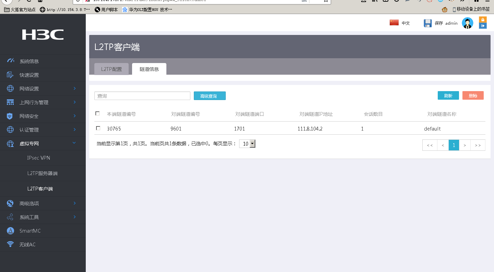Viewport: 494px width, 272px height.
Task: Click the round icon beside 高级选项
Action: [10, 203]
